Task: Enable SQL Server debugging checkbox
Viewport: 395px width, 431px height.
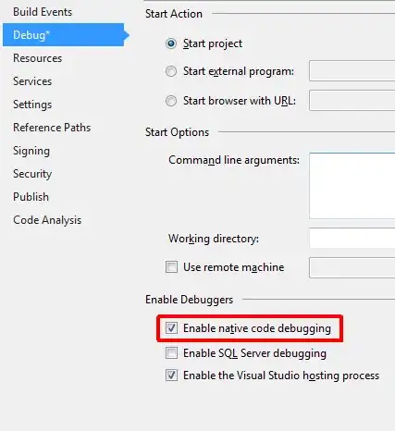Action: point(171,353)
